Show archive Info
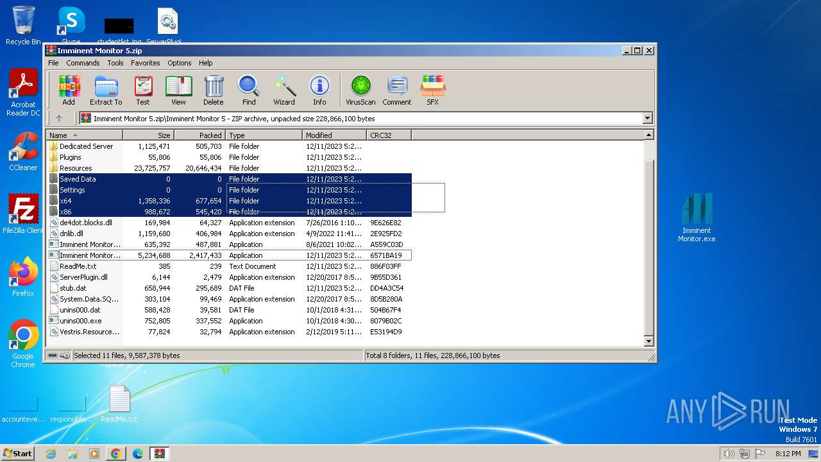This screenshot has height=462, width=821. (319, 90)
